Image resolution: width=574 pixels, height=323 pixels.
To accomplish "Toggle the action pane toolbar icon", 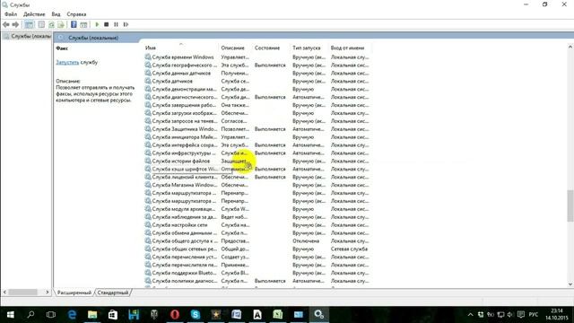I will click(x=83, y=24).
